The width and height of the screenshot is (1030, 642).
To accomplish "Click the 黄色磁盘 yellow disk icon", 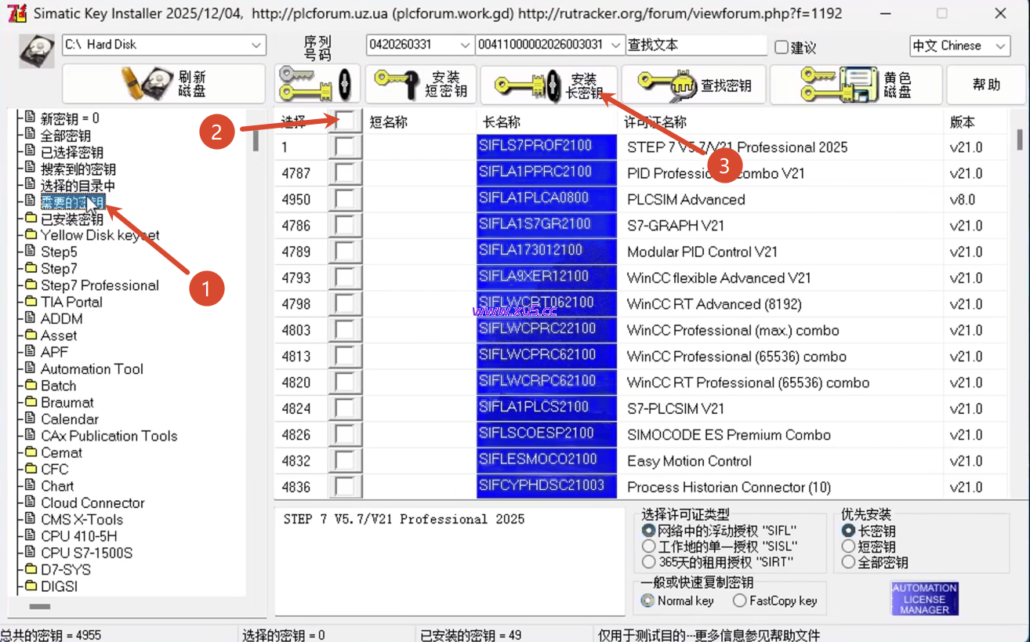I will 838,83.
